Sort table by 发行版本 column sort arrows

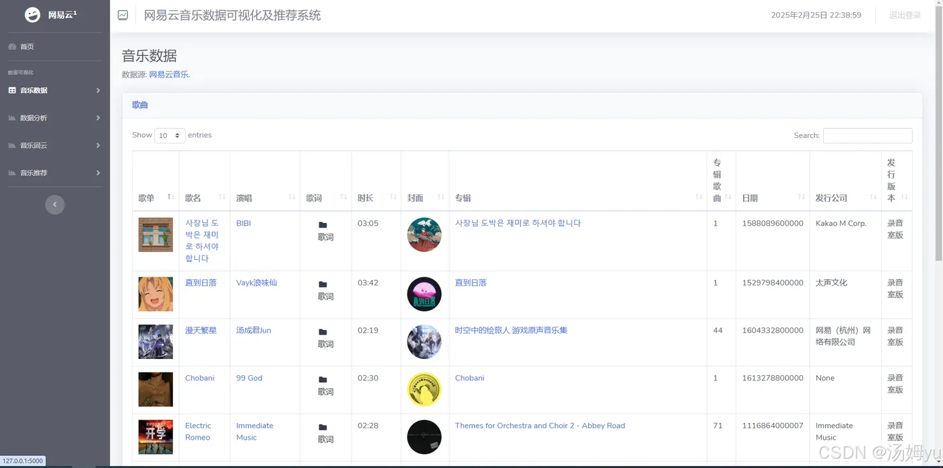(x=905, y=197)
